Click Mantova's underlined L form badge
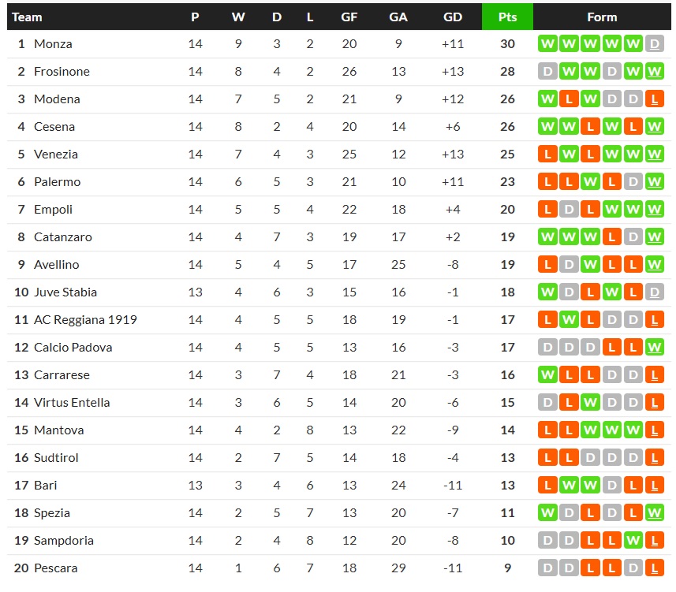This screenshot has width=676, height=592. (x=654, y=430)
